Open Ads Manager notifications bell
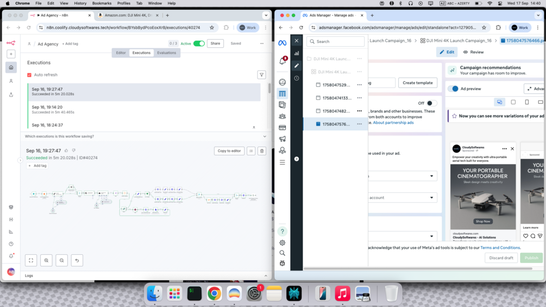The height and width of the screenshot is (307, 546). coord(283,61)
